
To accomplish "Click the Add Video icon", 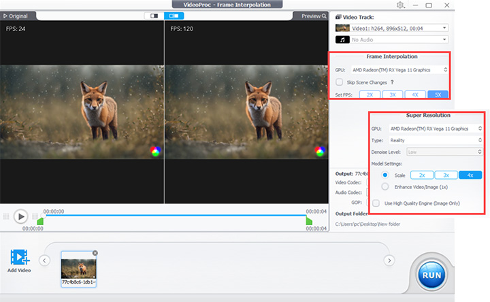I will (20, 259).
